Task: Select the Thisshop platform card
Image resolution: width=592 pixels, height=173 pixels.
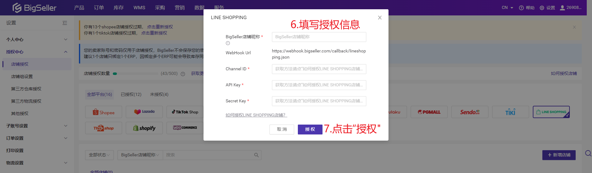Action: pyautogui.click(x=104, y=128)
